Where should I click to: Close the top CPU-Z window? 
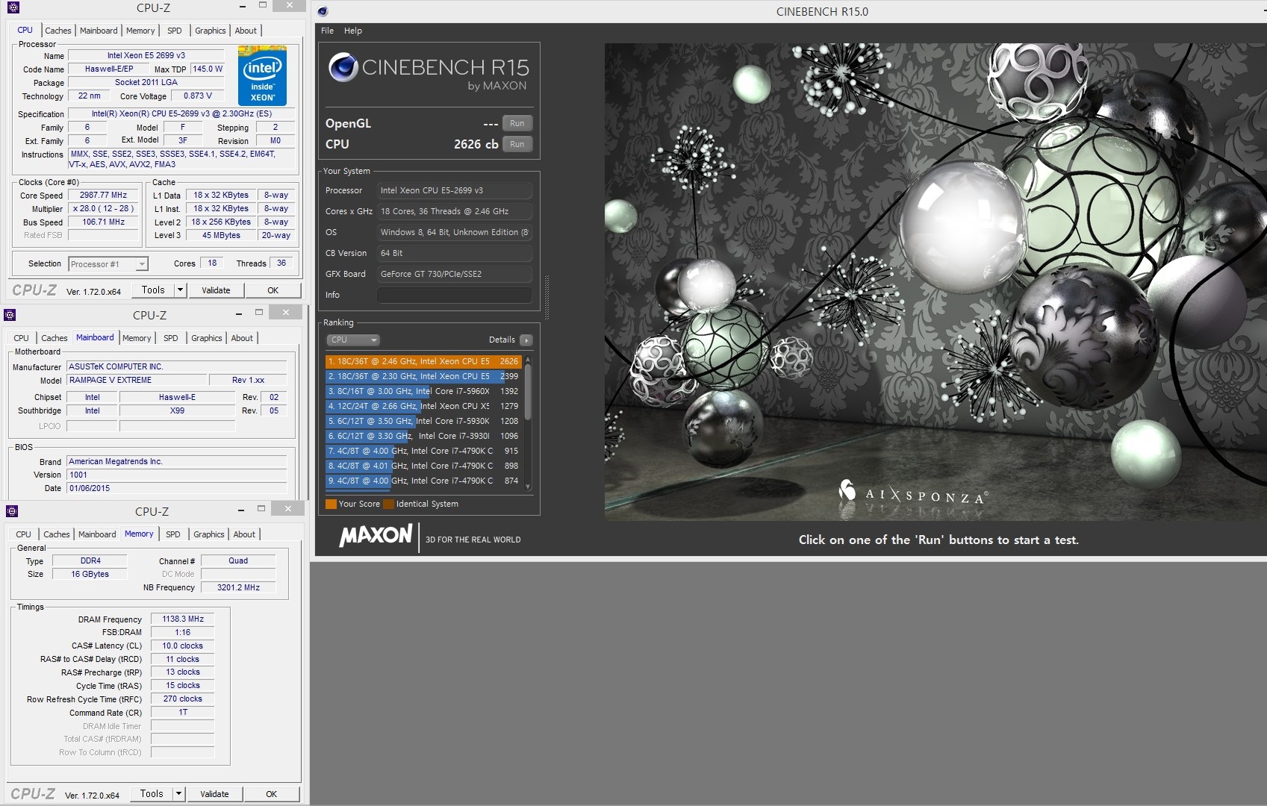coord(288,6)
